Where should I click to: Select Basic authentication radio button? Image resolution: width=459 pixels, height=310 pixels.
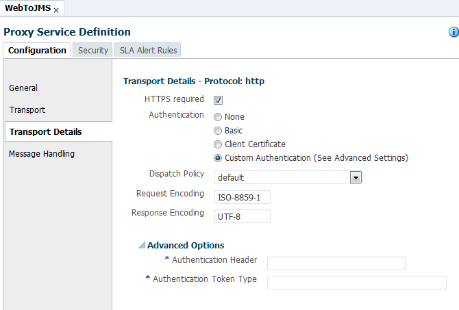click(218, 131)
